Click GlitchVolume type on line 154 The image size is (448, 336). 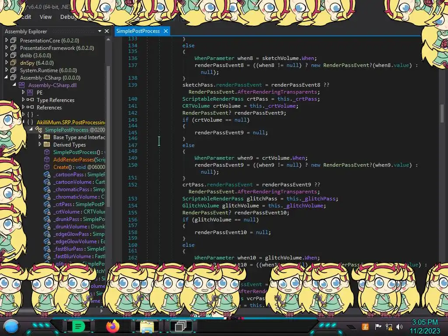(200, 206)
